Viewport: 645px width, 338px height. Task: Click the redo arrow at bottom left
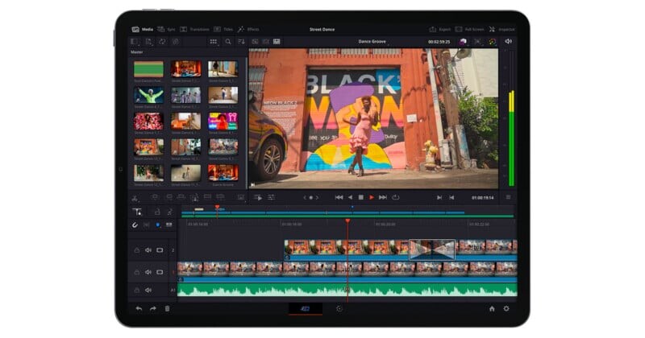point(152,308)
